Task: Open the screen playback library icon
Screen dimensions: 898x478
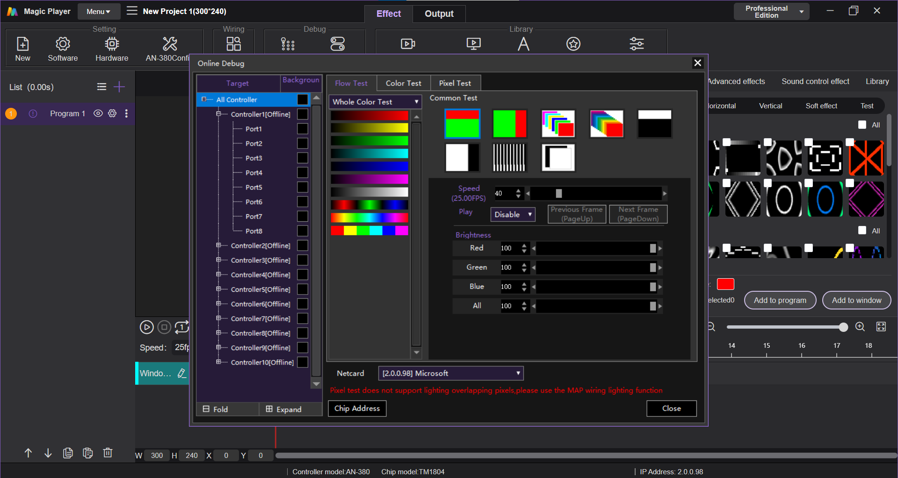Action: coord(473,44)
